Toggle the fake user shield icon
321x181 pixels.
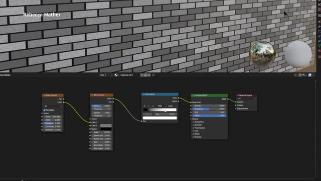pyautogui.click(x=142, y=75)
